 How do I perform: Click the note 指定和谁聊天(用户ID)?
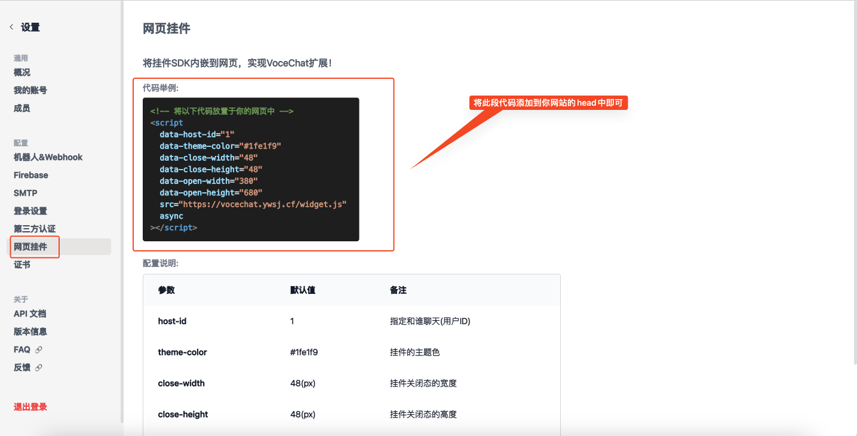(x=430, y=321)
